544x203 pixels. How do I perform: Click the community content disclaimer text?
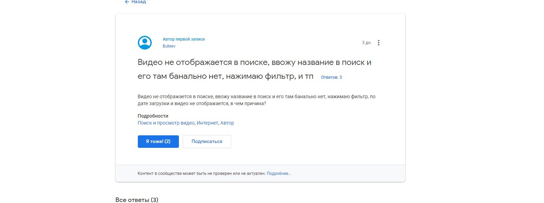202,173
